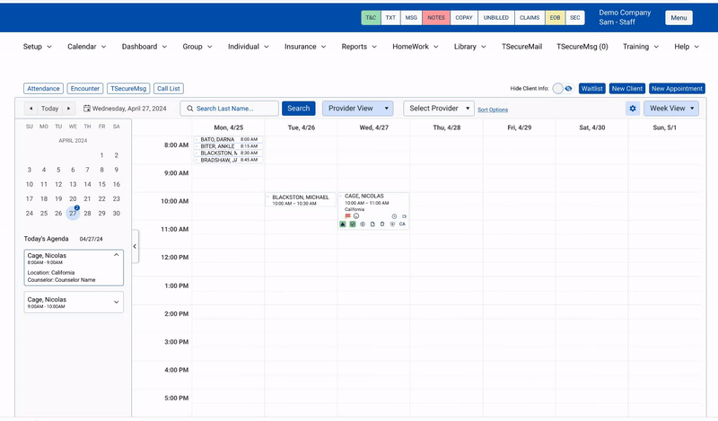Expand the 9:00AM Cage, Nicolas agenda card
Image resolution: width=718 pixels, height=421 pixels.
click(x=117, y=303)
